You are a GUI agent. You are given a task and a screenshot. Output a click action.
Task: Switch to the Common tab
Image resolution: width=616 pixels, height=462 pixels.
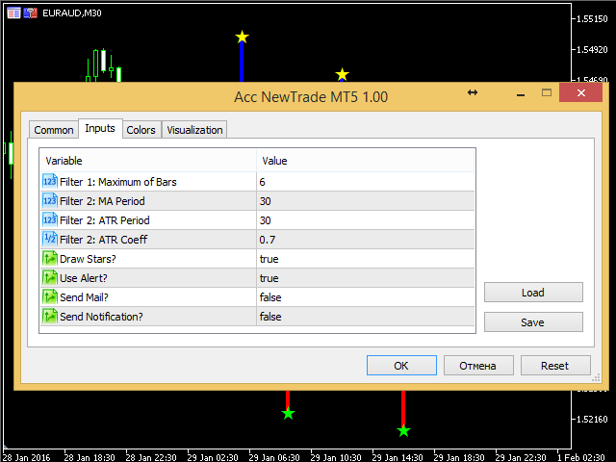[54, 130]
